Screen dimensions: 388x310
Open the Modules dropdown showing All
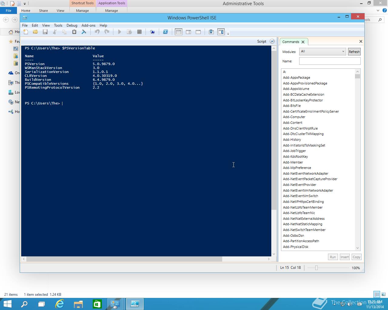(323, 51)
